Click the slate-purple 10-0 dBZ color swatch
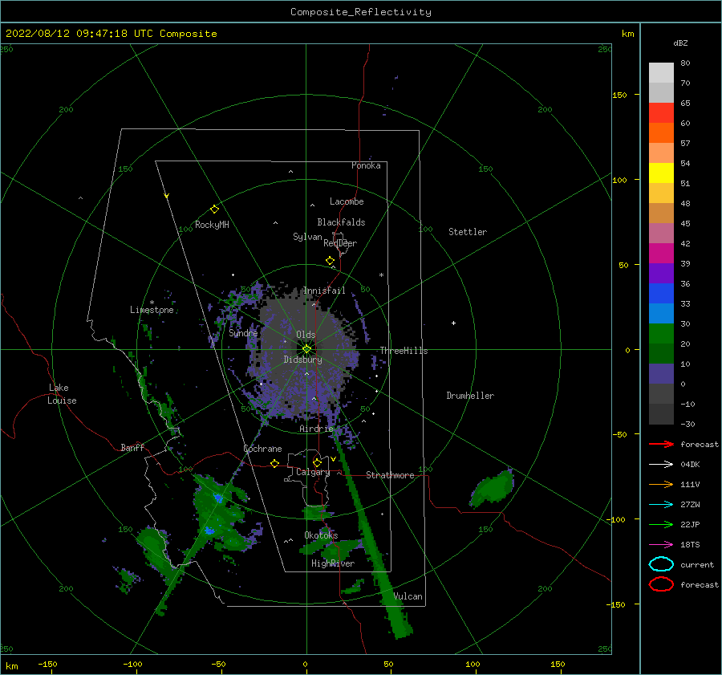 (661, 374)
